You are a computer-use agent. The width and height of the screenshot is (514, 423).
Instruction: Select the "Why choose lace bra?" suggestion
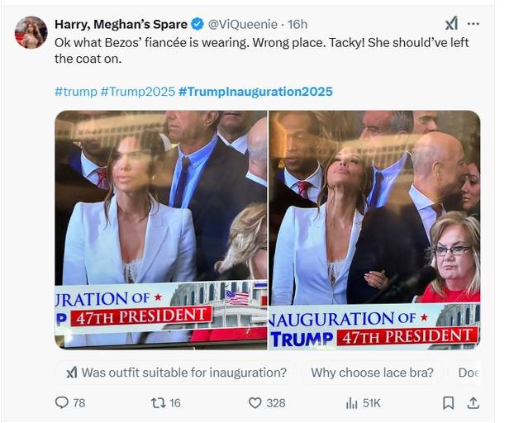tap(372, 373)
